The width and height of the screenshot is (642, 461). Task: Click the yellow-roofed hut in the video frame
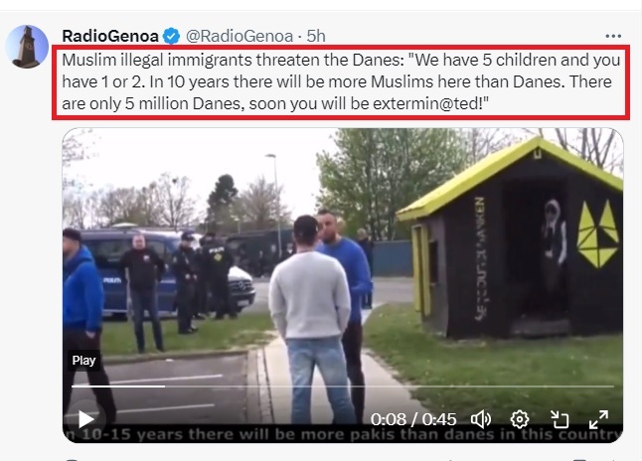pos(510,239)
